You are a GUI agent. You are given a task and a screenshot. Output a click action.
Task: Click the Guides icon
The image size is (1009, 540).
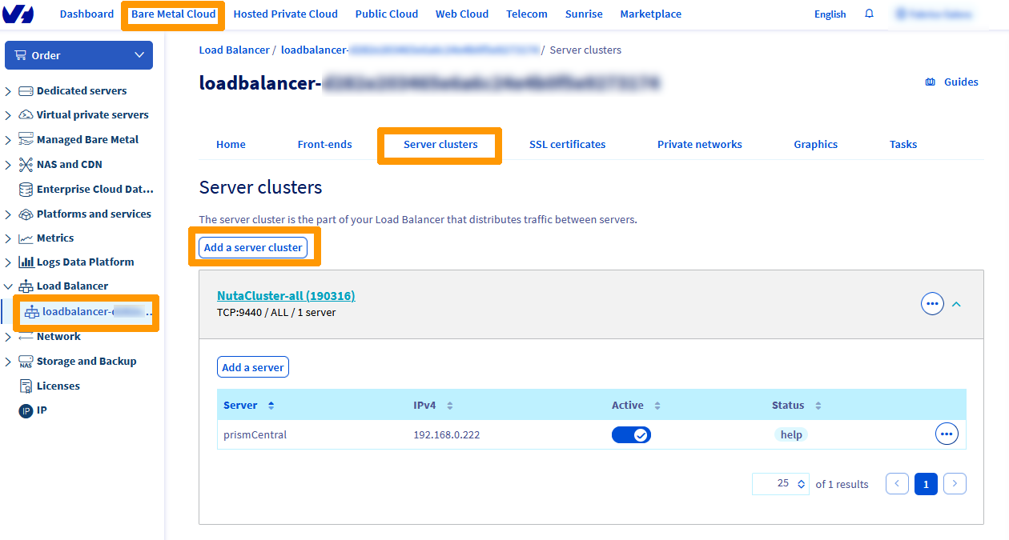tap(930, 82)
